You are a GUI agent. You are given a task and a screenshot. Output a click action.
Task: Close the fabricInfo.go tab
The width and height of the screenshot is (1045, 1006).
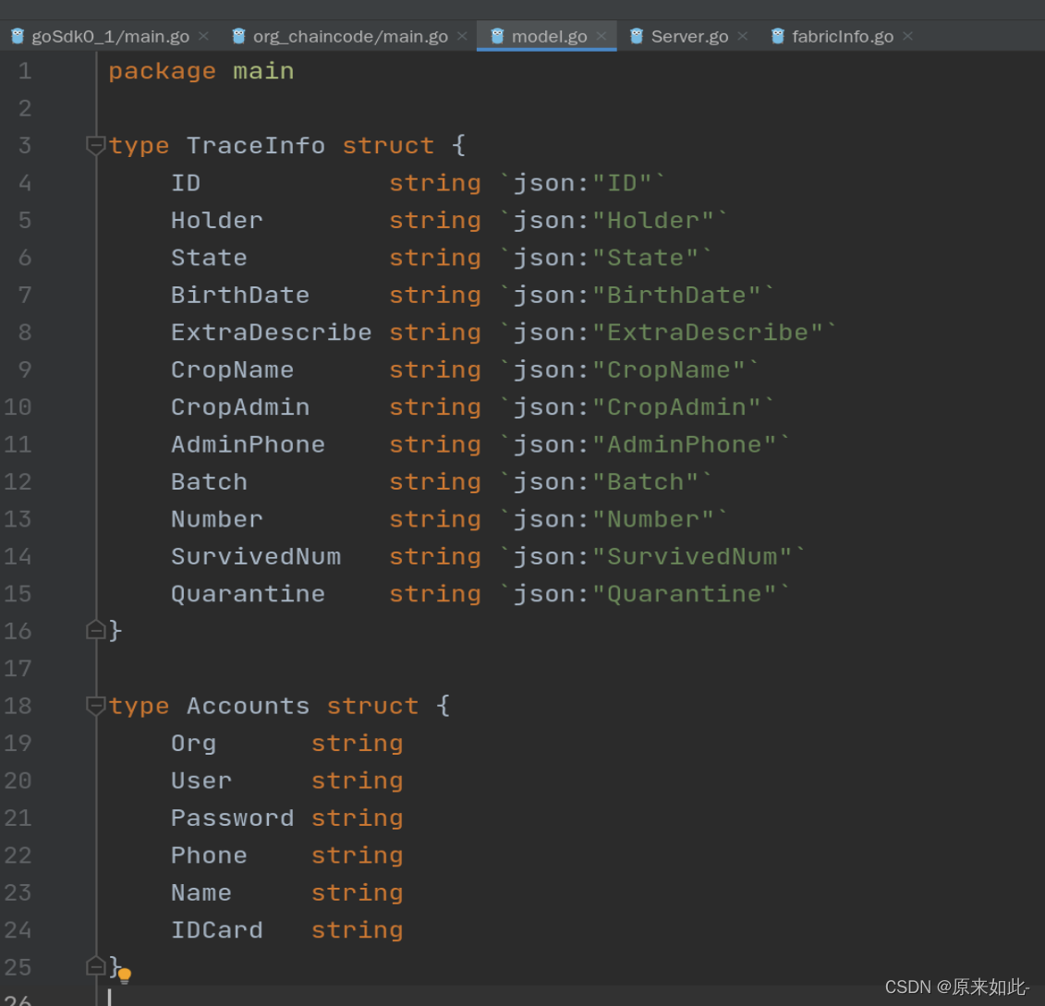(907, 36)
